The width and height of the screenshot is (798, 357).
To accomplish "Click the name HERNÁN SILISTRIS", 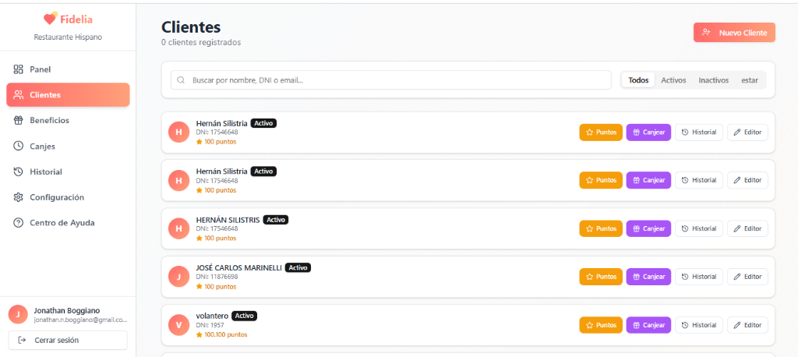I will coord(228,220).
